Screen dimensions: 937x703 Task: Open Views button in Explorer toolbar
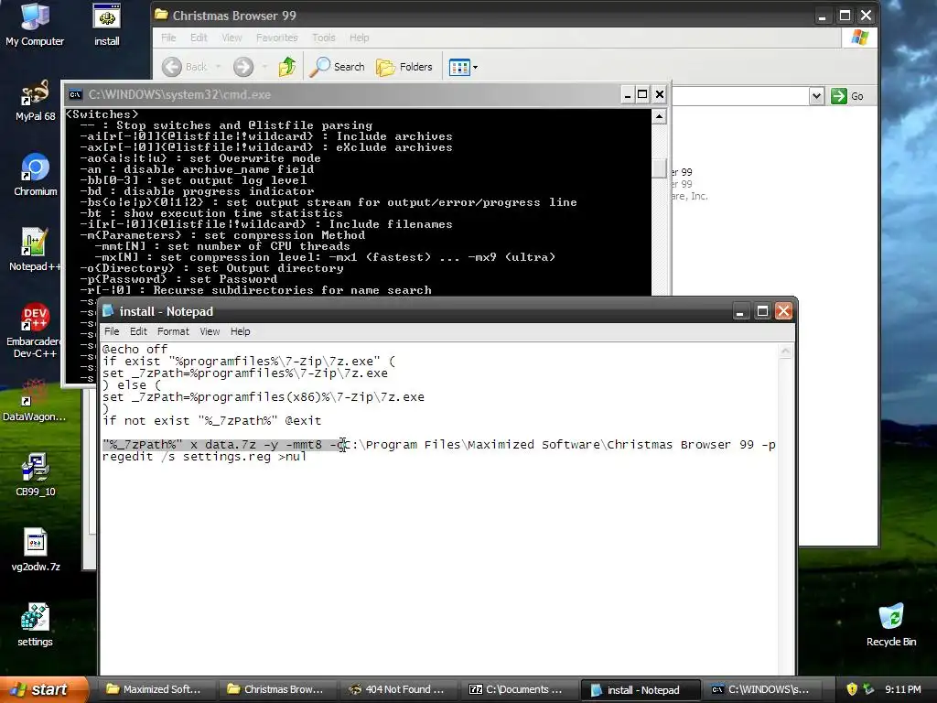coord(463,67)
